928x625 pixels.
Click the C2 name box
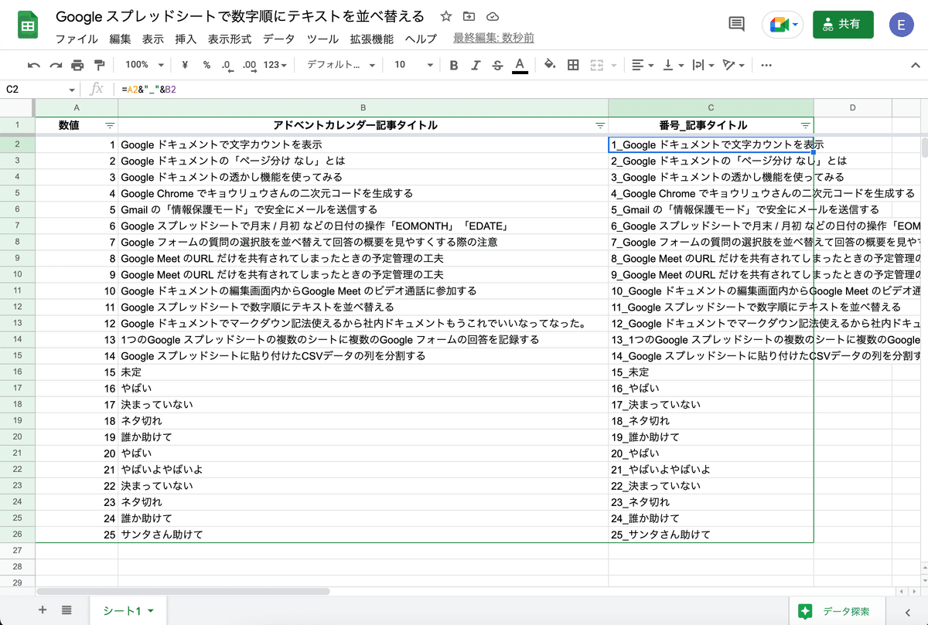(x=35, y=90)
